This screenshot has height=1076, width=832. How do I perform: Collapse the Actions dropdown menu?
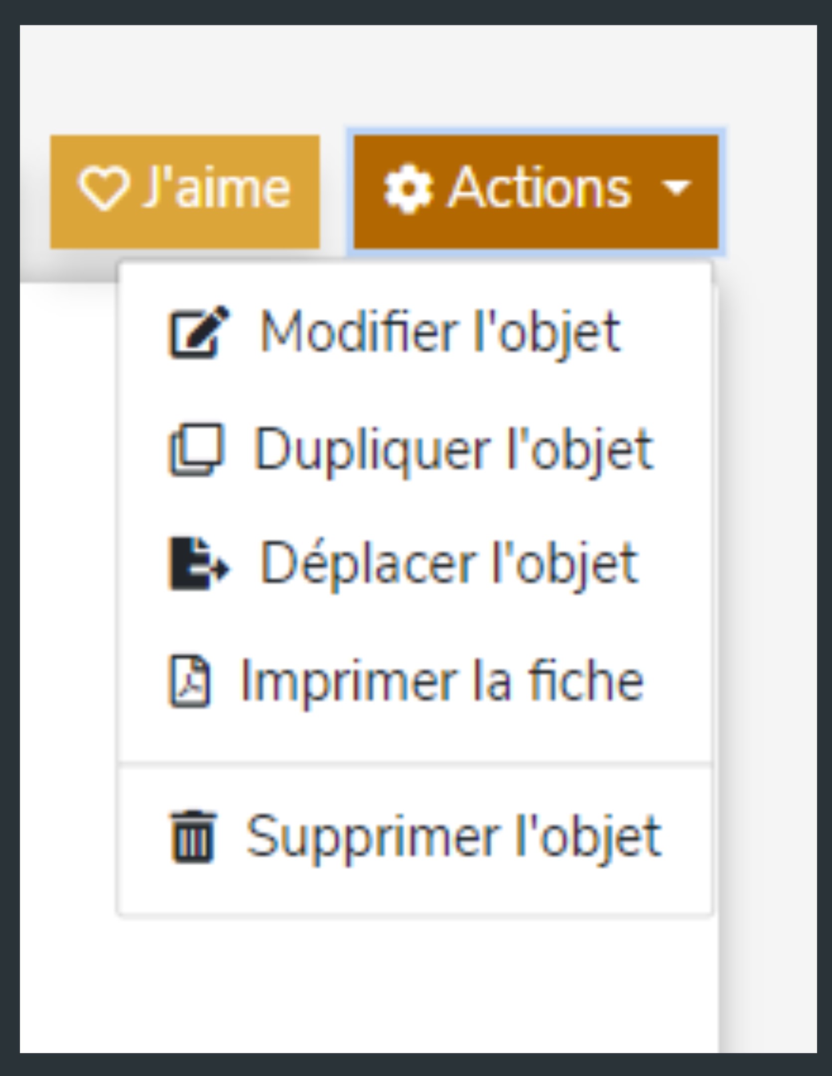click(536, 191)
